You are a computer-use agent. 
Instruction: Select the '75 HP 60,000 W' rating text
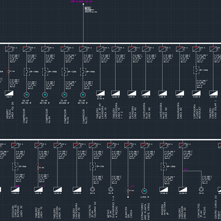64,102
